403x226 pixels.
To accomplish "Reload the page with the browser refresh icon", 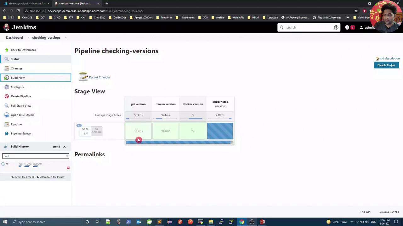I will coord(18,11).
